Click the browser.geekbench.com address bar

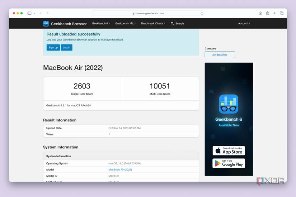click(x=148, y=13)
